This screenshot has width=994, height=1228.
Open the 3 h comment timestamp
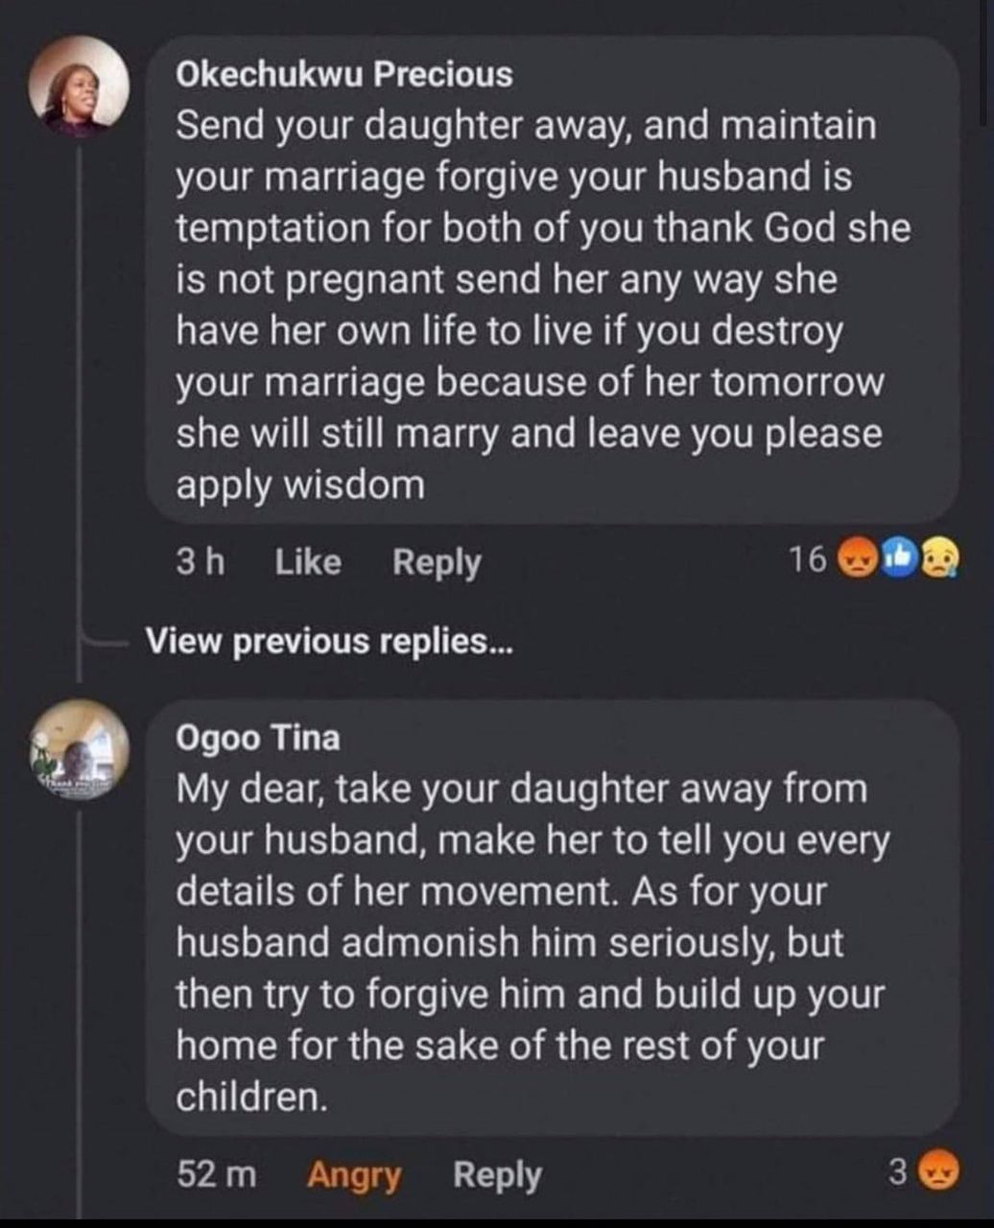point(200,561)
